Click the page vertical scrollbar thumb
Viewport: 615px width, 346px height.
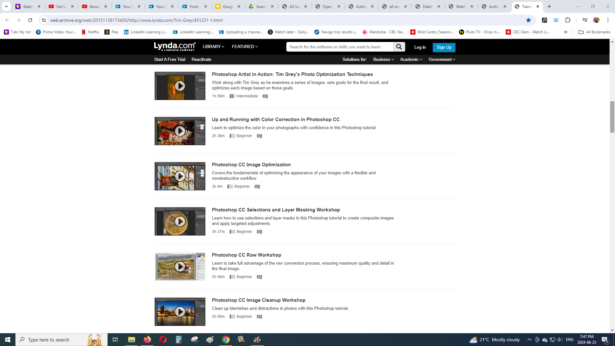point(612,117)
